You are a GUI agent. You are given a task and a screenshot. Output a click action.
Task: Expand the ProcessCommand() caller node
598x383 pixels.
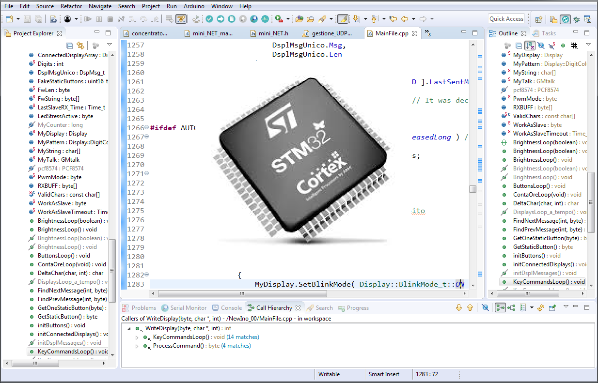[137, 346]
